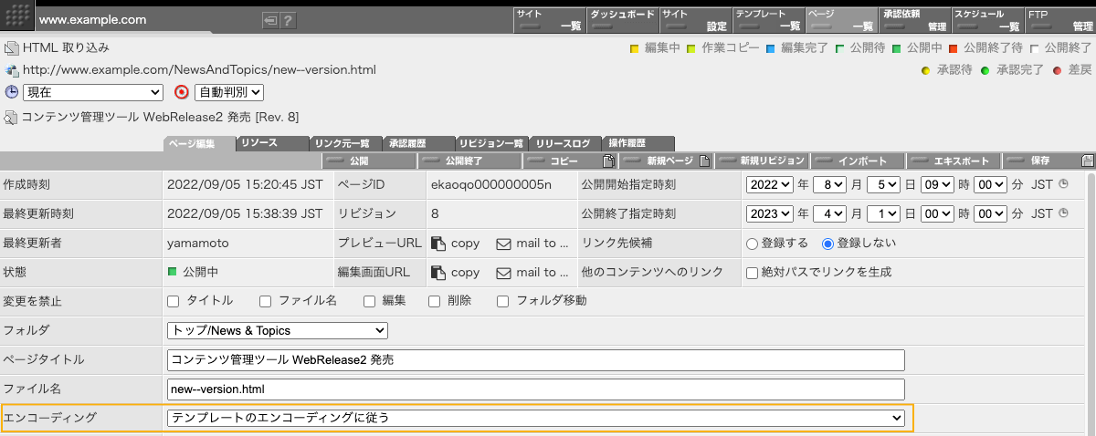Image resolution: width=1096 pixels, height=436 pixels.
Task: Open help via the question mark icon
Action: (x=287, y=20)
